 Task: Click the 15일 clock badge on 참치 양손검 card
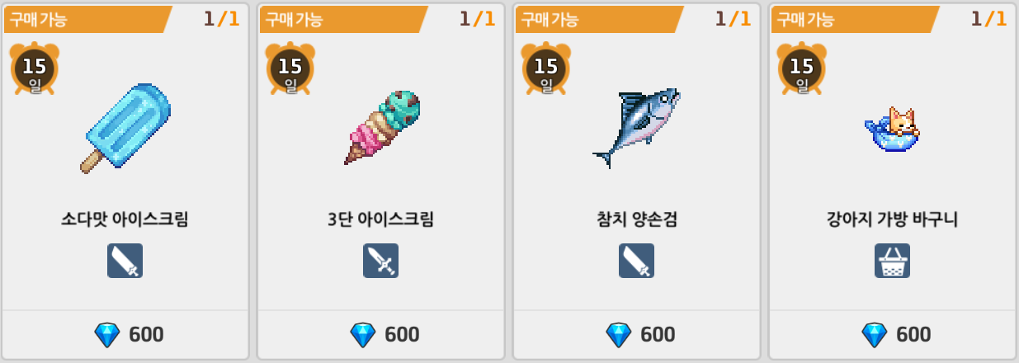coord(545,69)
